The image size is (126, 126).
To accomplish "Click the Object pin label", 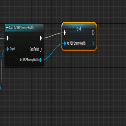I will pyautogui.click(x=12, y=49).
